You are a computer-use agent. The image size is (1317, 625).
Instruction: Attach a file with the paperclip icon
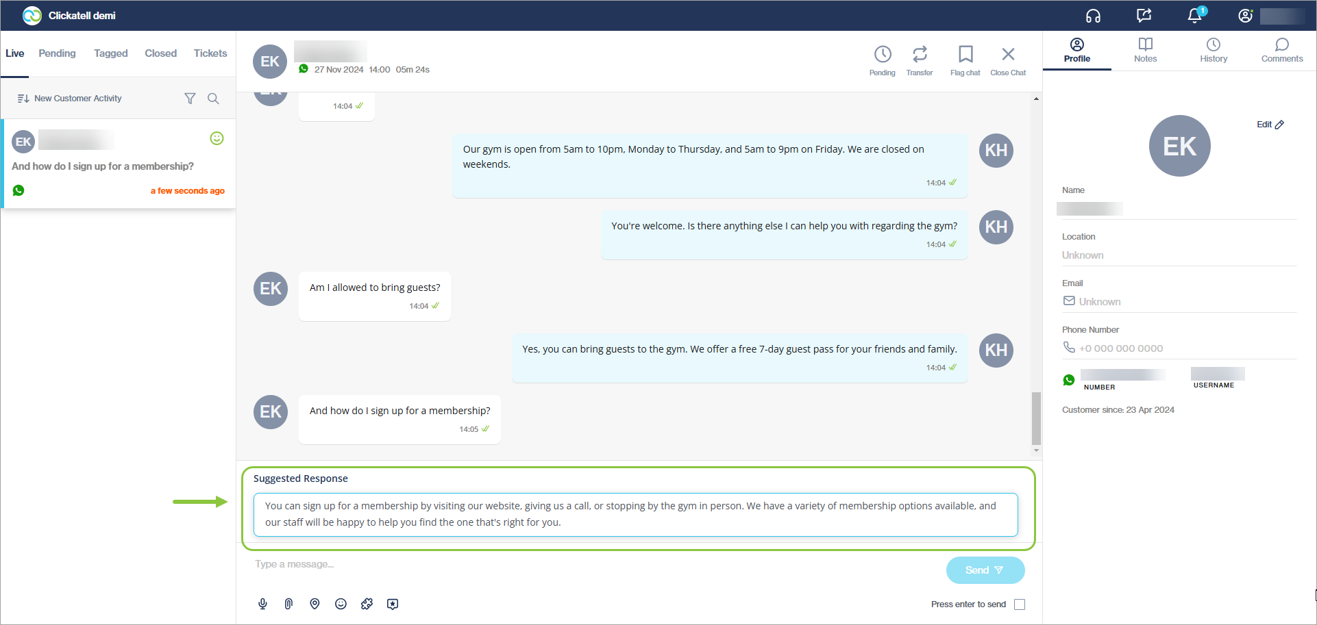[x=288, y=604]
